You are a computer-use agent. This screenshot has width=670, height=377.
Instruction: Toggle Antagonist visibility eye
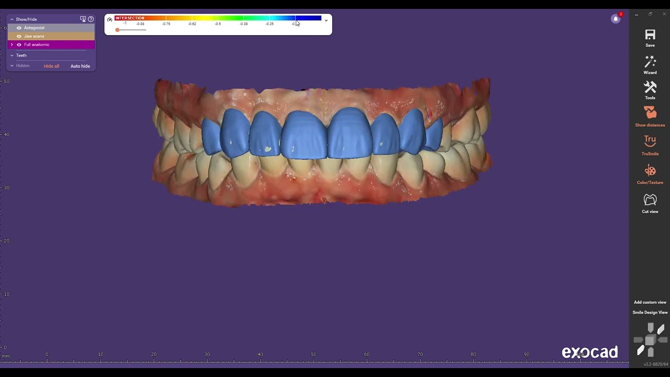(x=19, y=28)
